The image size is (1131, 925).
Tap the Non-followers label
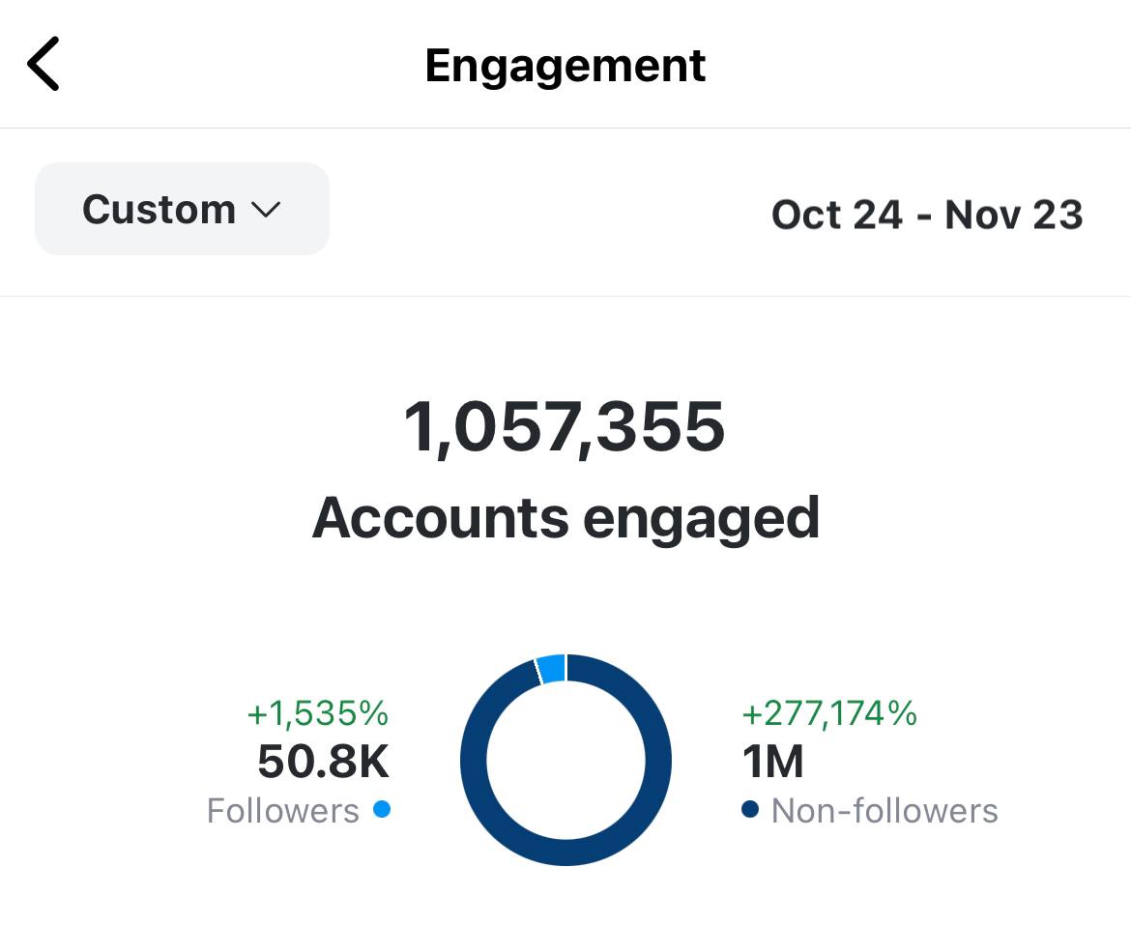click(x=884, y=810)
